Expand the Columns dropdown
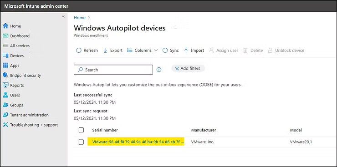Screen dimensions: 337x167 [x=142, y=51]
